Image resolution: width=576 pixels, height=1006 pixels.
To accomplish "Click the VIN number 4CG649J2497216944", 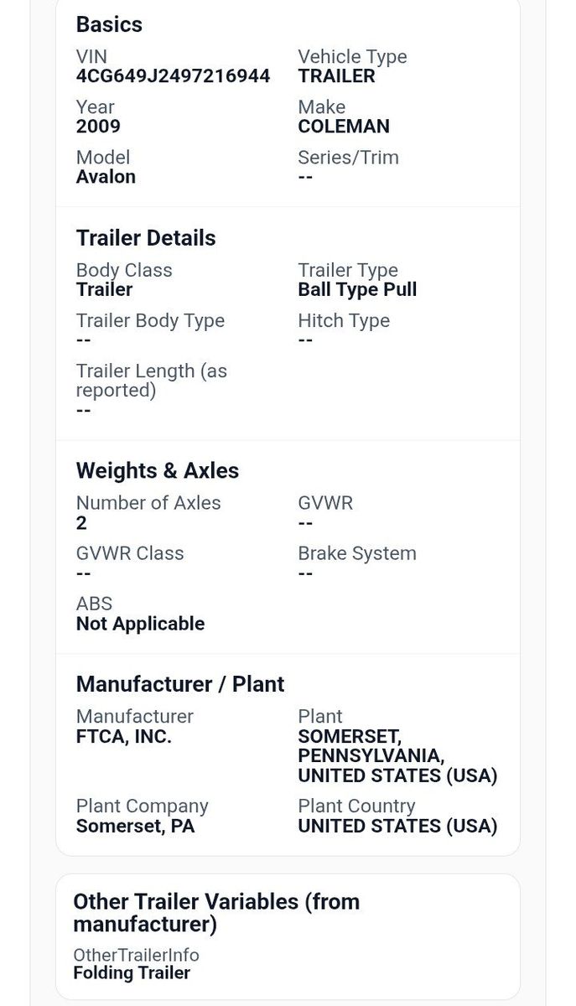I will [173, 76].
